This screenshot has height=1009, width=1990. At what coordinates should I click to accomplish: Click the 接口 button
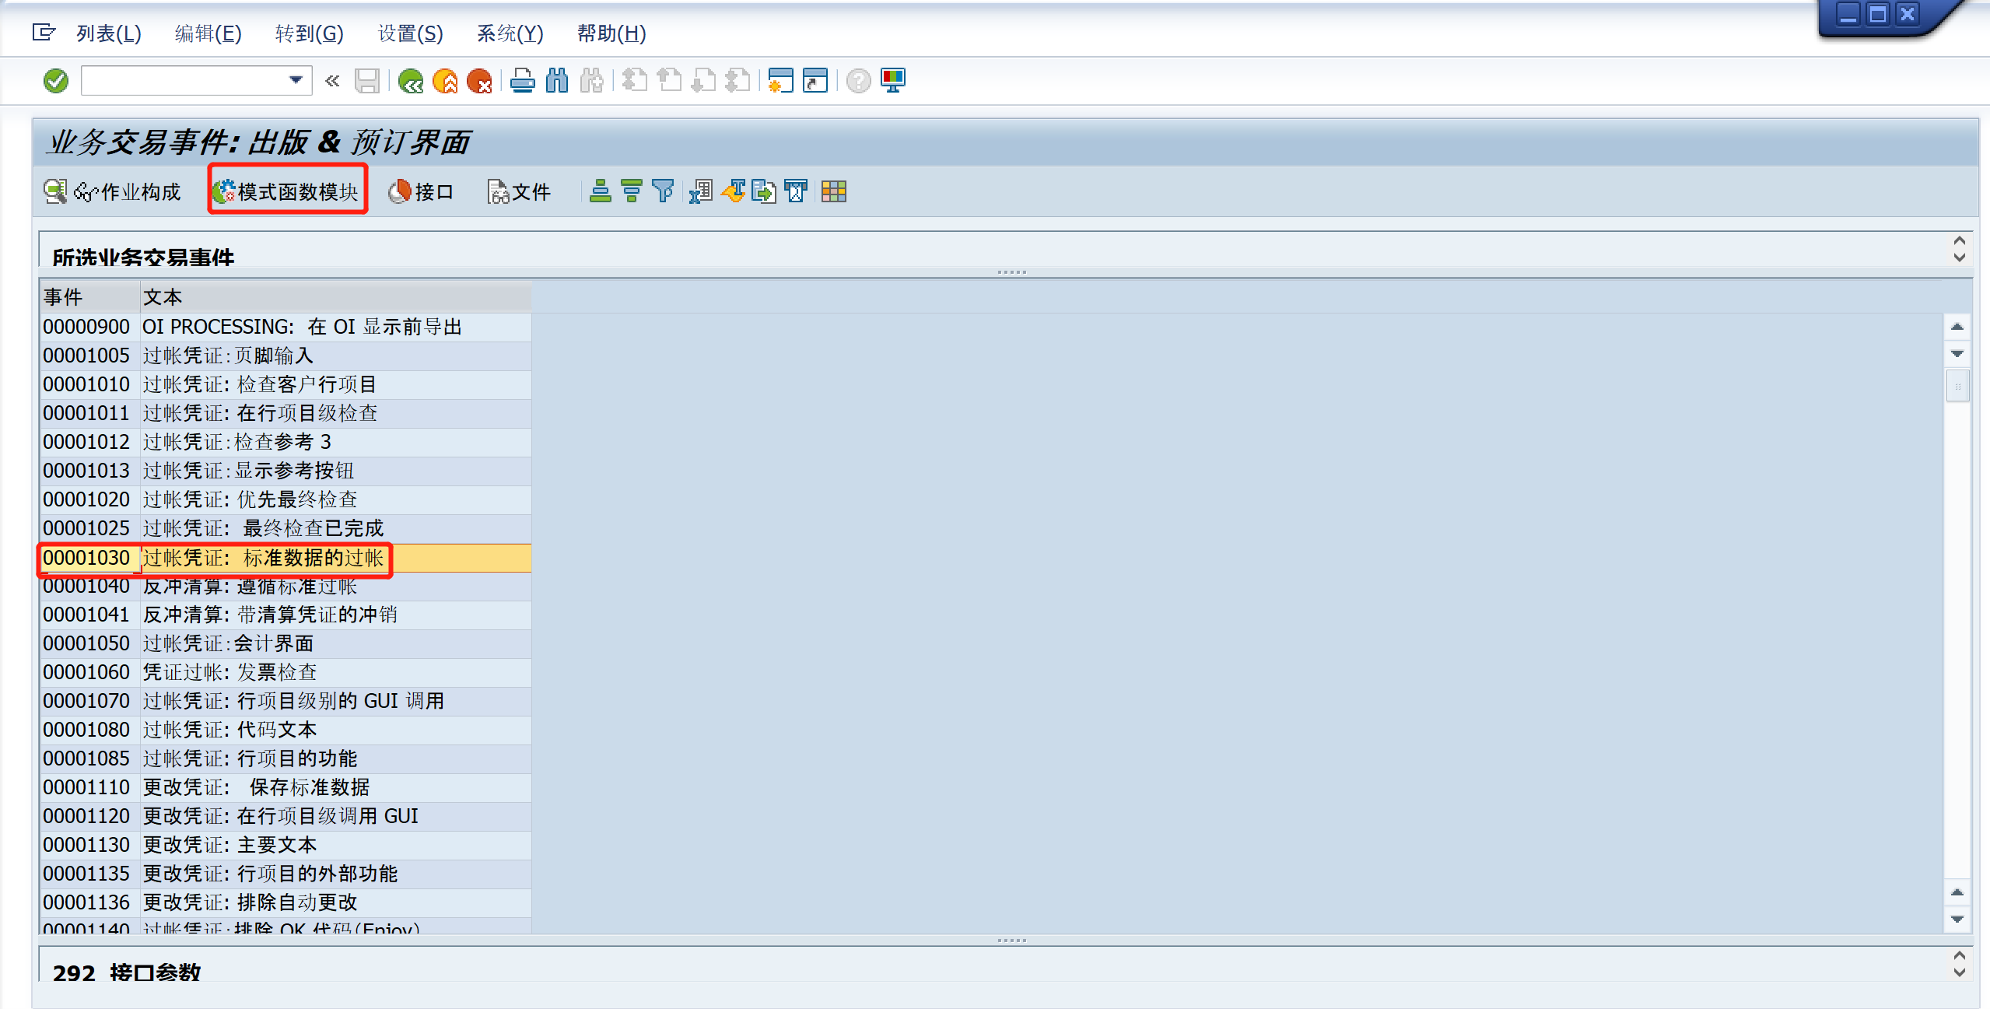coord(422,191)
